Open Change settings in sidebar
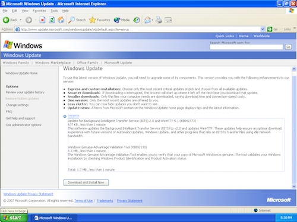The width and height of the screenshot is (297, 222). pyautogui.click(x=17, y=105)
